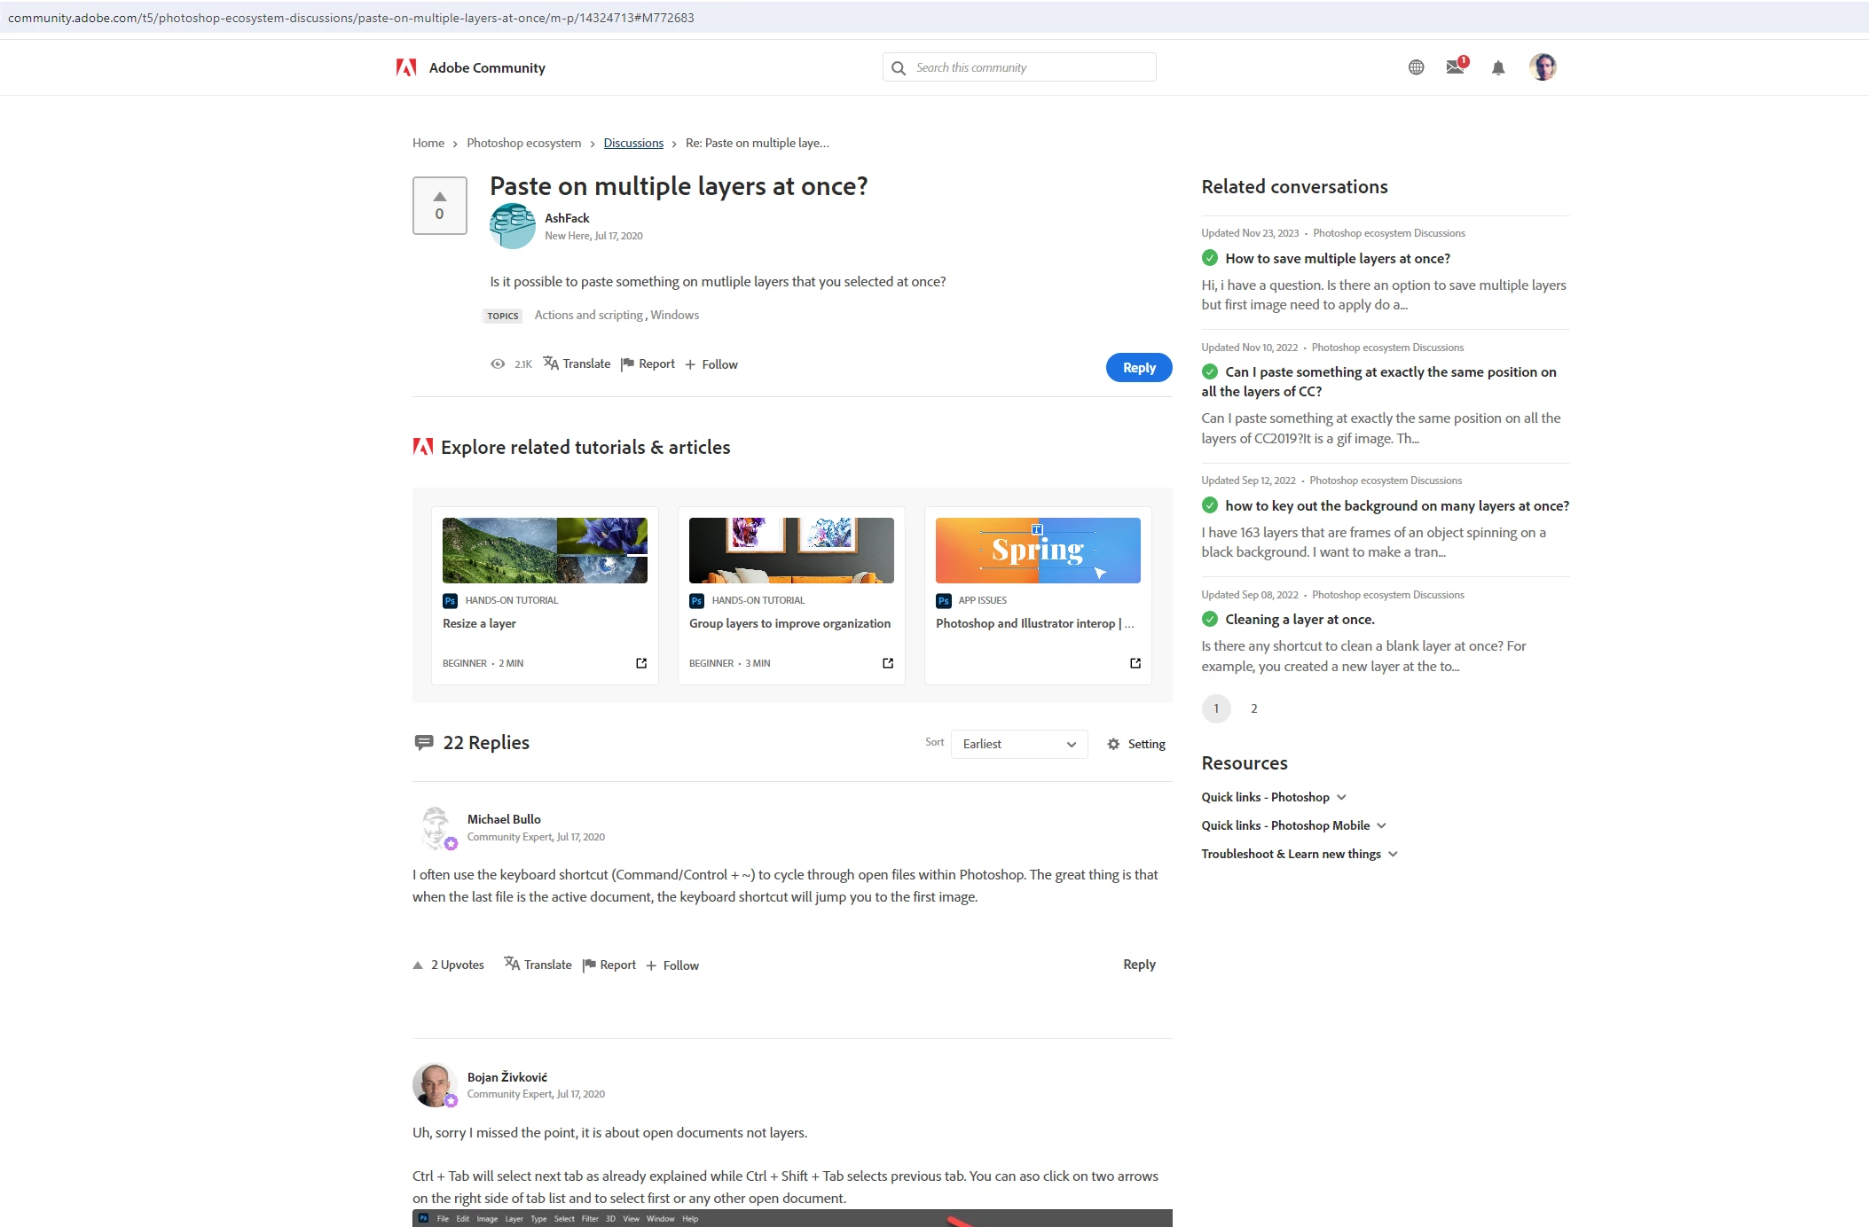Follow Michael Bullo's reply
The height and width of the screenshot is (1227, 1869).
tap(672, 965)
